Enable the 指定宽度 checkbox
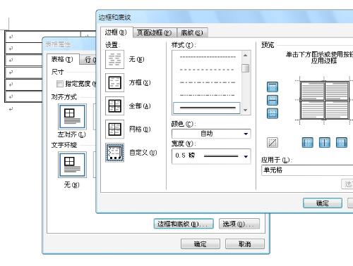Image resolution: width=353 pixels, height=266 pixels. point(60,84)
